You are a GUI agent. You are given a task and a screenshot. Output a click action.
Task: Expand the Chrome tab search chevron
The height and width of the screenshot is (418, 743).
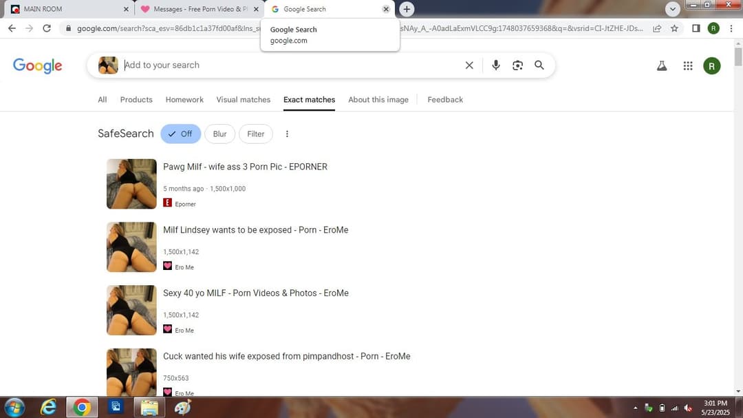672,9
